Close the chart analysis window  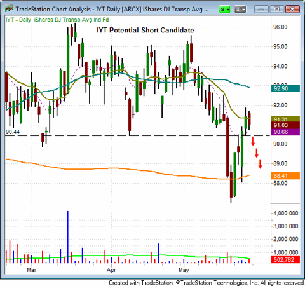292,10
